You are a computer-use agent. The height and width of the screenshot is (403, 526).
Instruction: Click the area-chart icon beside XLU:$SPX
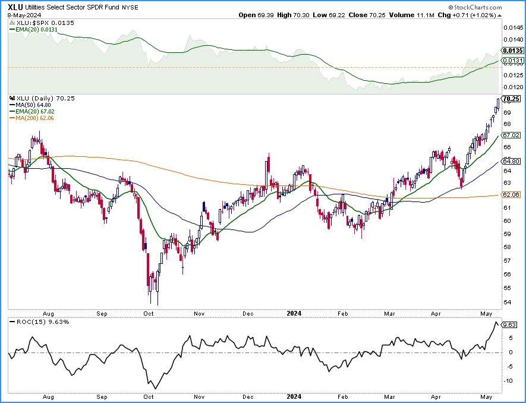point(12,23)
